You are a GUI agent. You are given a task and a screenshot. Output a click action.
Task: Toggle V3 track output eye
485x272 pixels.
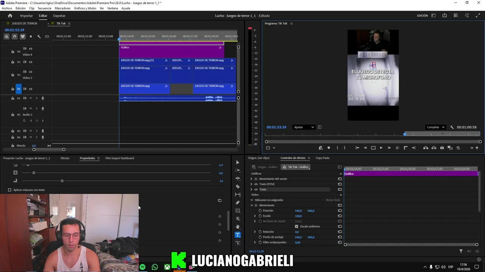tap(31, 62)
